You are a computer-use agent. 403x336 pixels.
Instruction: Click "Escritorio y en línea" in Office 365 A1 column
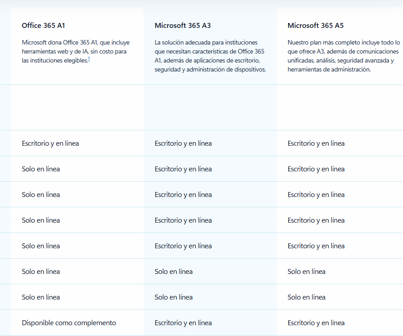[x=50, y=143]
